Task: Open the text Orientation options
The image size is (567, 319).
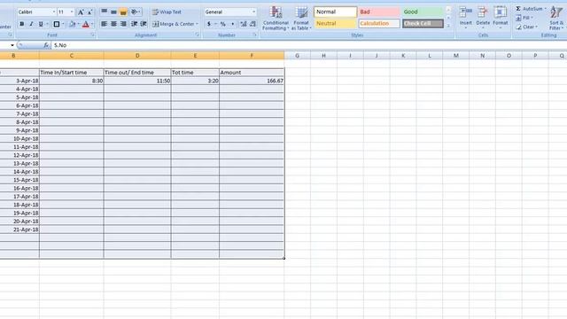Action: coord(136,12)
